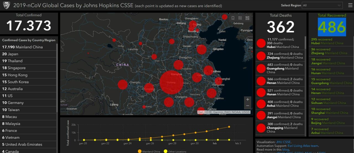Click the Total Recovered 486 counter
Viewport: 354px width, 153px height.
(332, 27)
